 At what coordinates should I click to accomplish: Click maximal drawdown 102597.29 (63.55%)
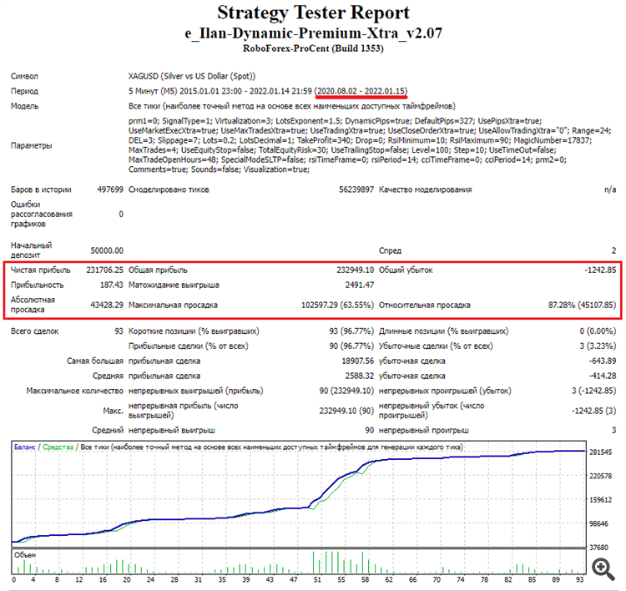[338, 305]
